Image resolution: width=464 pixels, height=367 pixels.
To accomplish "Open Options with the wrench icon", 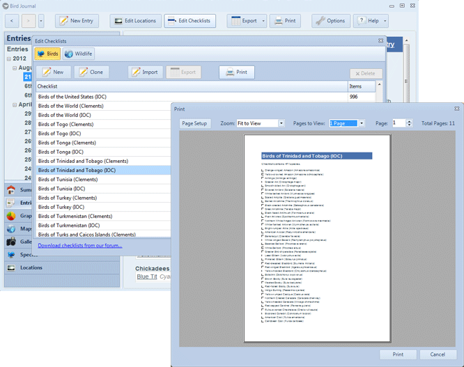I will pyautogui.click(x=331, y=21).
